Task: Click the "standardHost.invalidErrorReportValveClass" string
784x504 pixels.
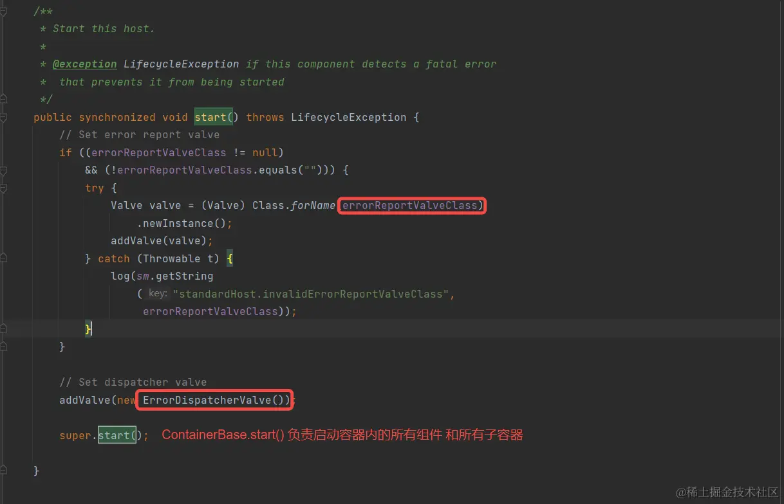Action: tap(311, 294)
